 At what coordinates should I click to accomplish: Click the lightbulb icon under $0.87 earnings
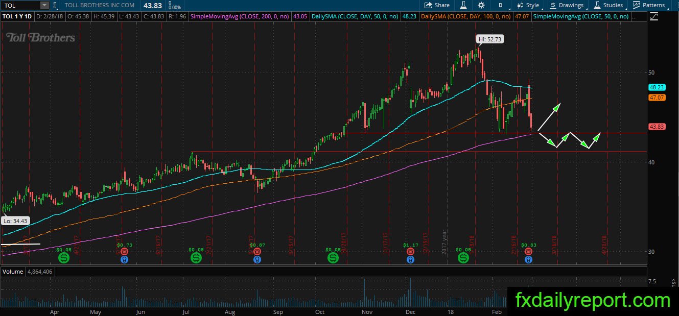coord(257,260)
